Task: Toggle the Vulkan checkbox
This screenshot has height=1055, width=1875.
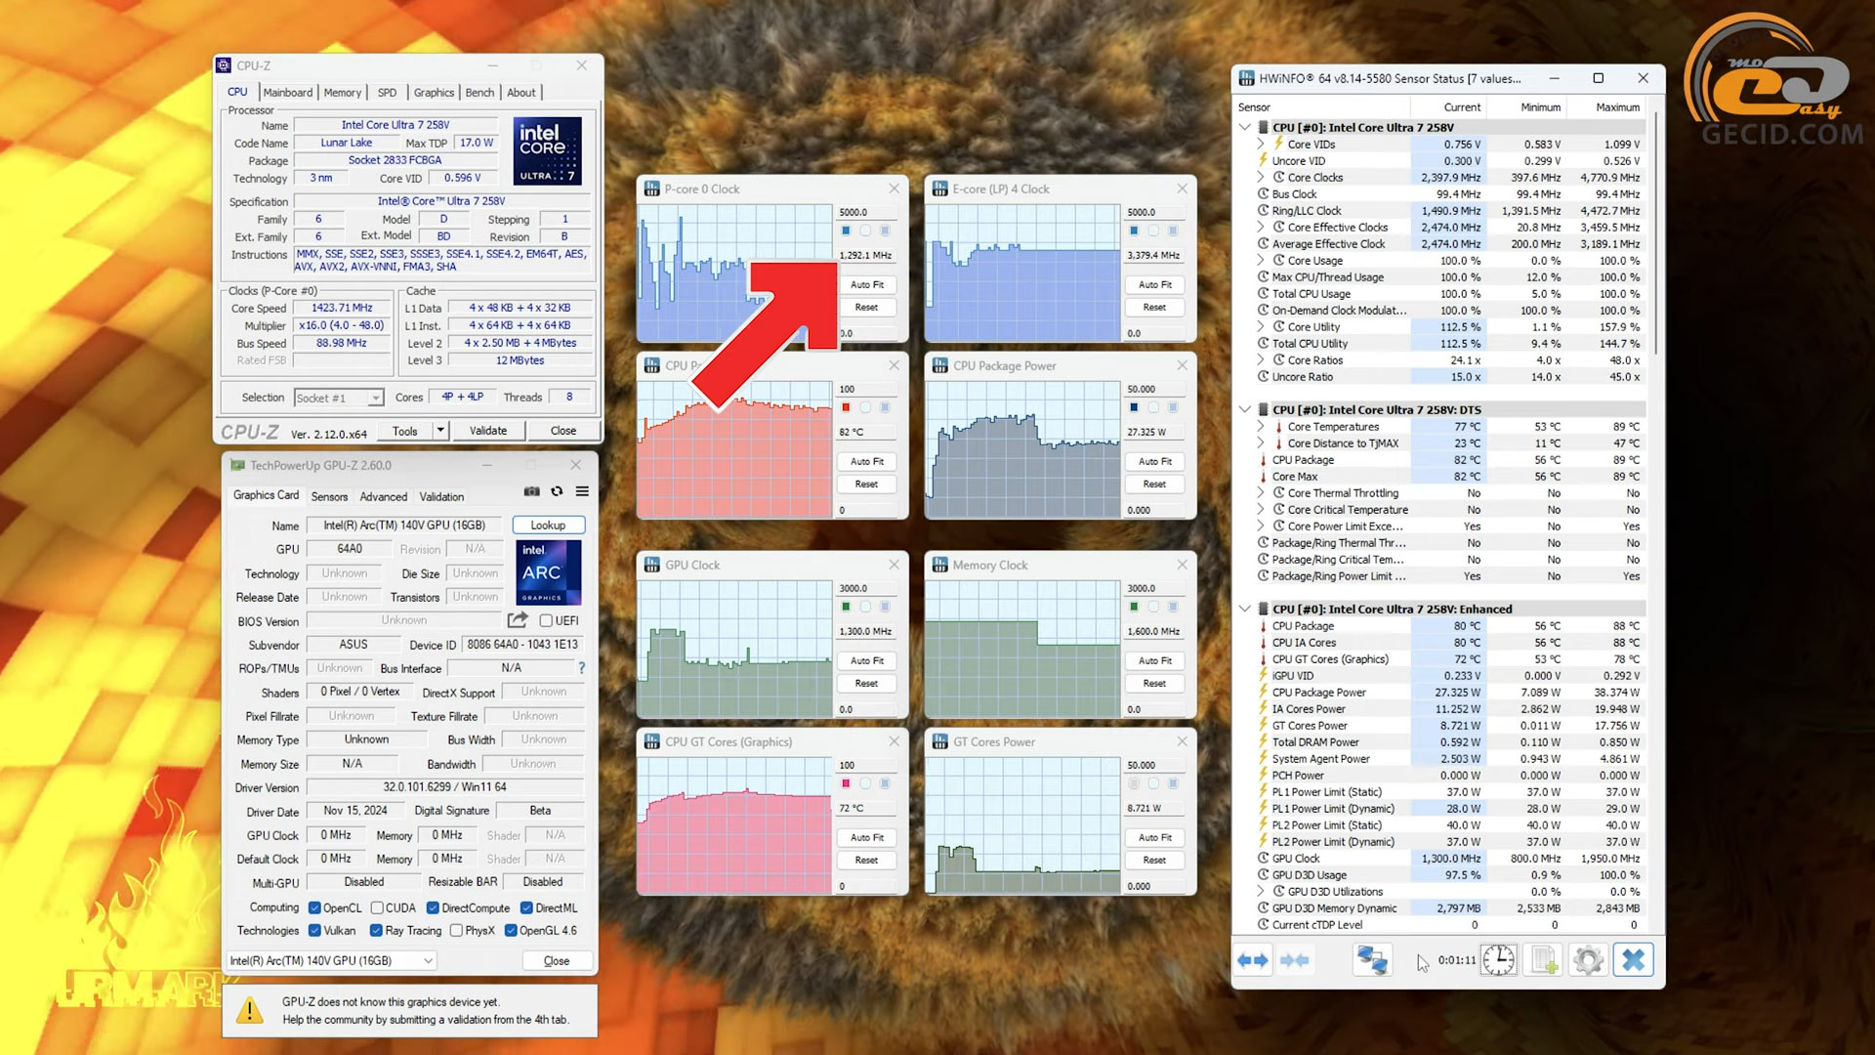Action: 314,930
